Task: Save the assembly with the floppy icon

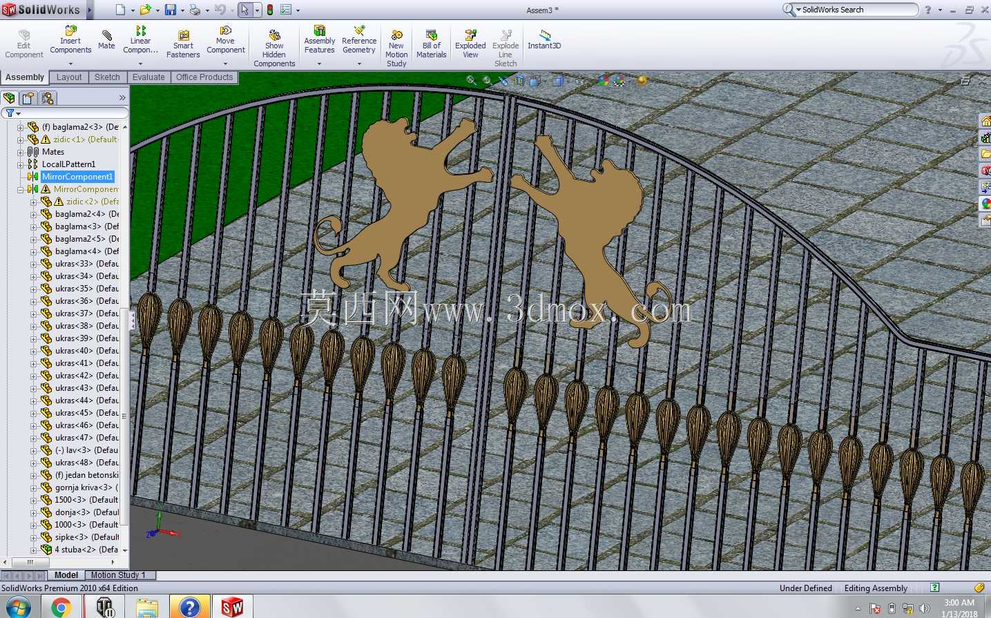Action: coord(170,10)
